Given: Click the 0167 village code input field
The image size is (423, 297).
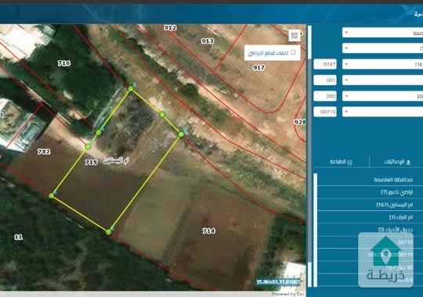Looking at the screenshot, I should pos(325,64).
